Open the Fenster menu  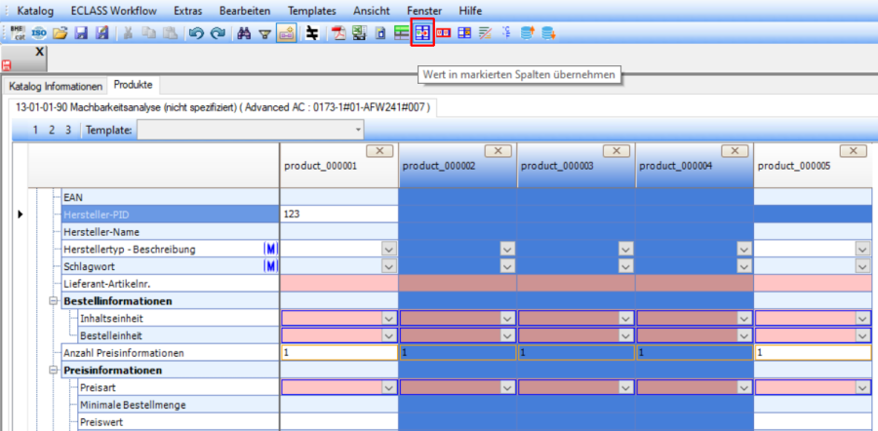(x=422, y=11)
